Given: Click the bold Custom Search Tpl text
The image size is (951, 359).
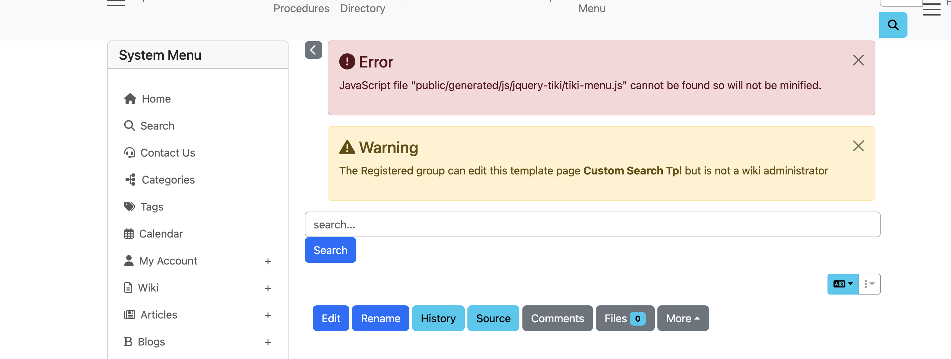Looking at the screenshot, I should point(632,170).
